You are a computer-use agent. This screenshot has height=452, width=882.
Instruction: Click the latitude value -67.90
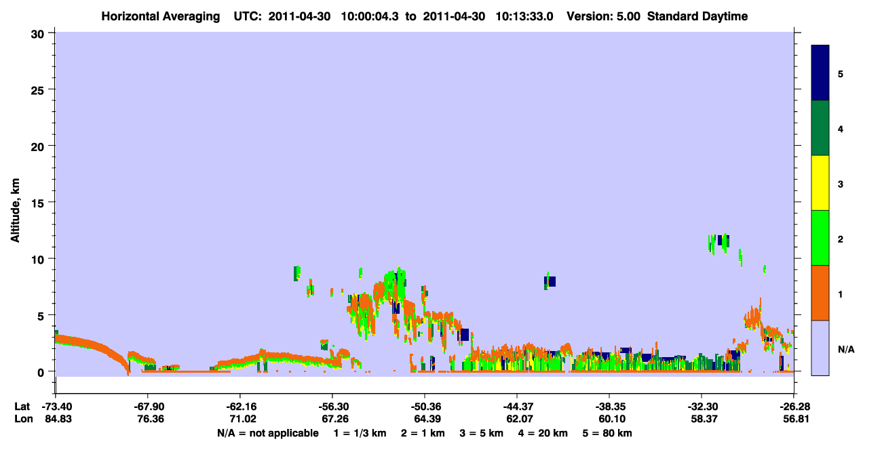click(147, 407)
